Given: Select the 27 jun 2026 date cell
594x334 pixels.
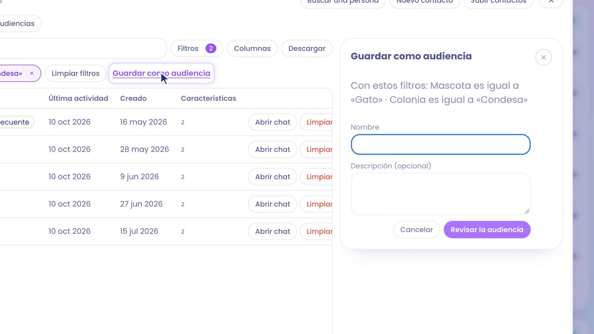Looking at the screenshot, I should [x=141, y=204].
